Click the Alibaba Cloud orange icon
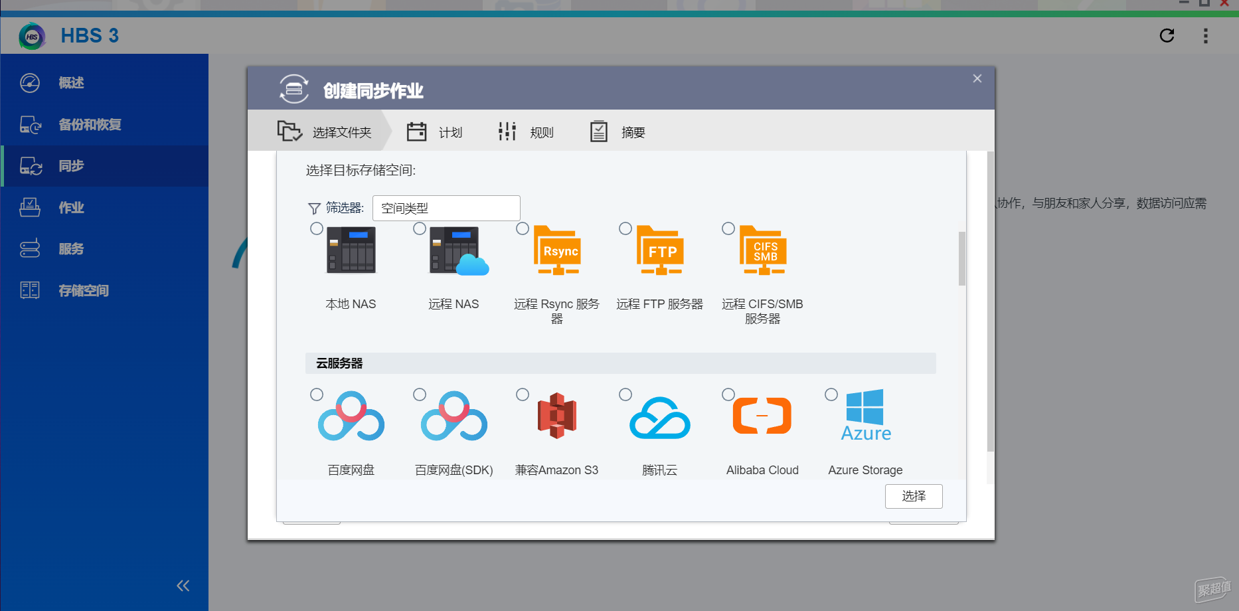This screenshot has width=1239, height=611. tap(762, 416)
